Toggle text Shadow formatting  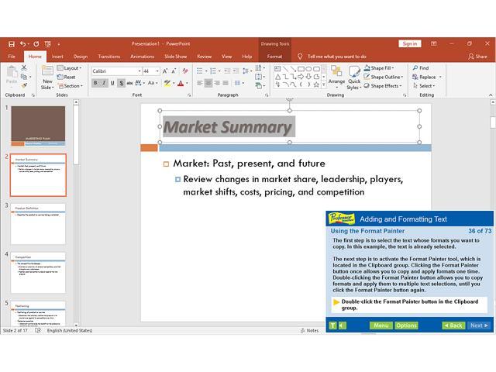[x=121, y=83]
